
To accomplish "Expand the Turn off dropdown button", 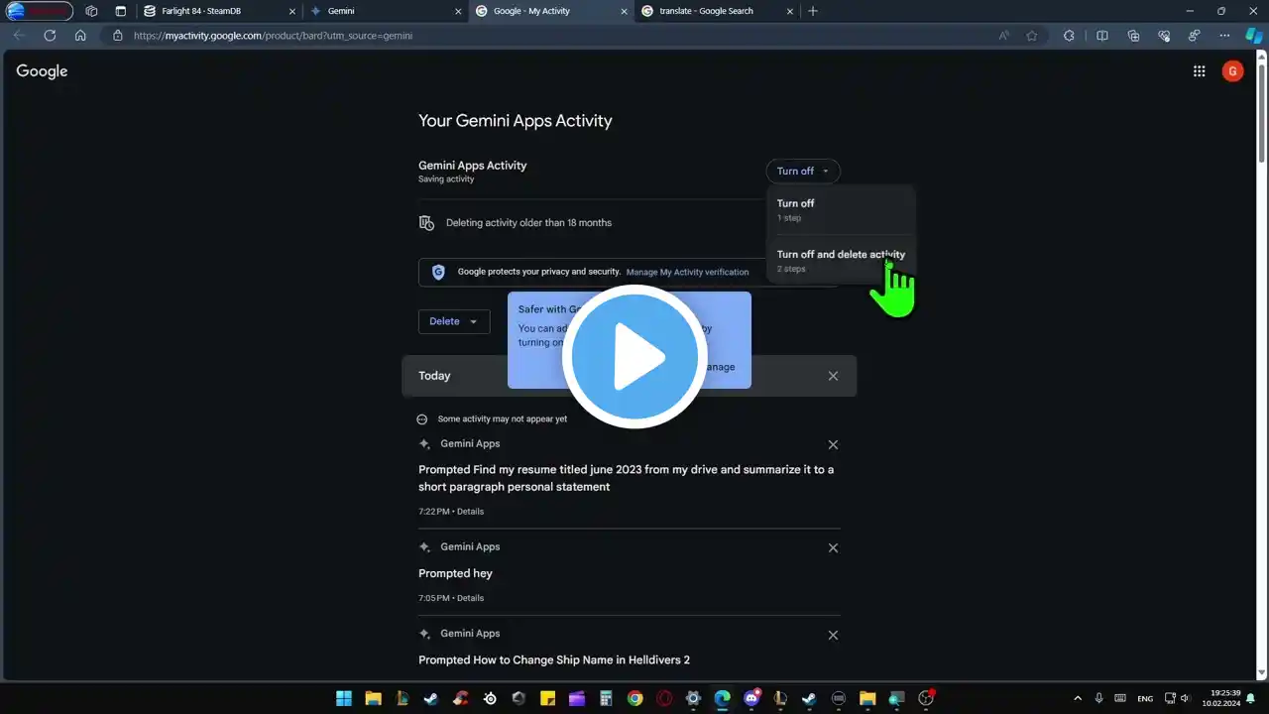I will 803,172.
